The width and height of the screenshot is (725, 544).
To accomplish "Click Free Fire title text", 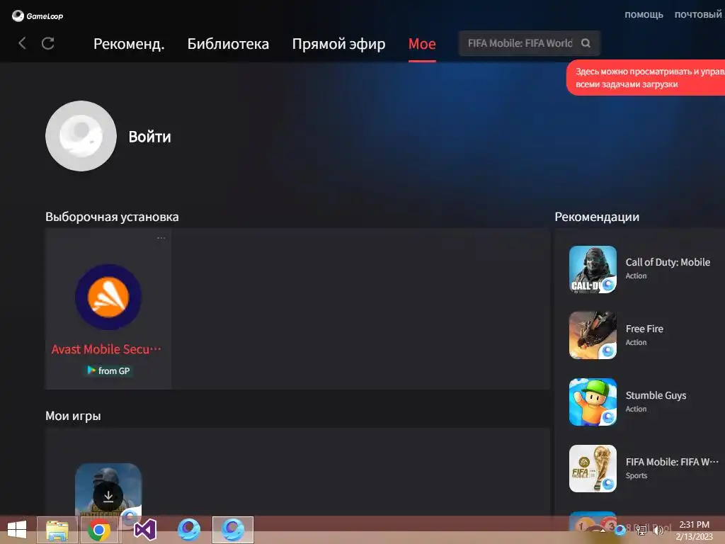I will (644, 329).
